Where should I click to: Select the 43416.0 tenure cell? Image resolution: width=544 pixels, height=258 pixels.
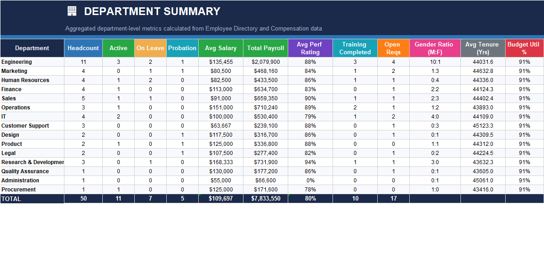coord(483,190)
